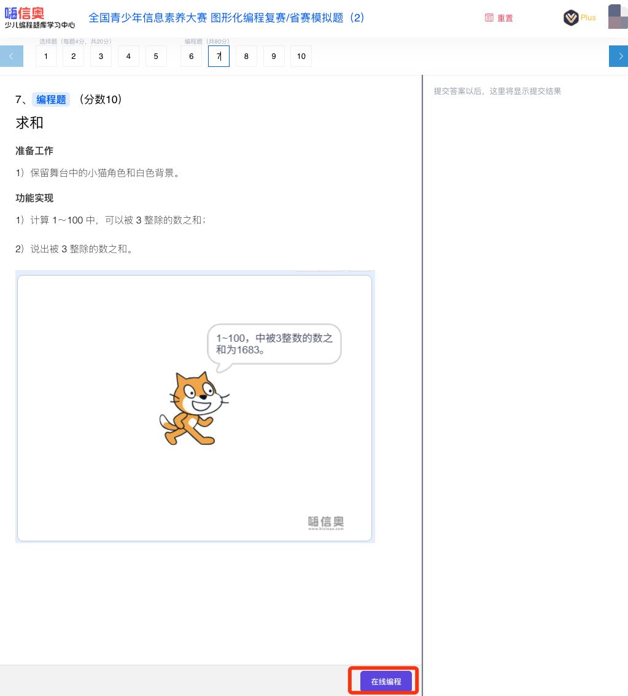Select current question 7 box
628x696 pixels.
[219, 56]
